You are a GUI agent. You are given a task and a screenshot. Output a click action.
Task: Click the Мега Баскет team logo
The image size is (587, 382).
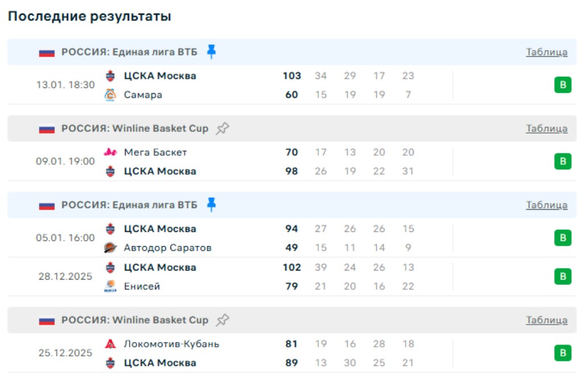pyautogui.click(x=110, y=152)
